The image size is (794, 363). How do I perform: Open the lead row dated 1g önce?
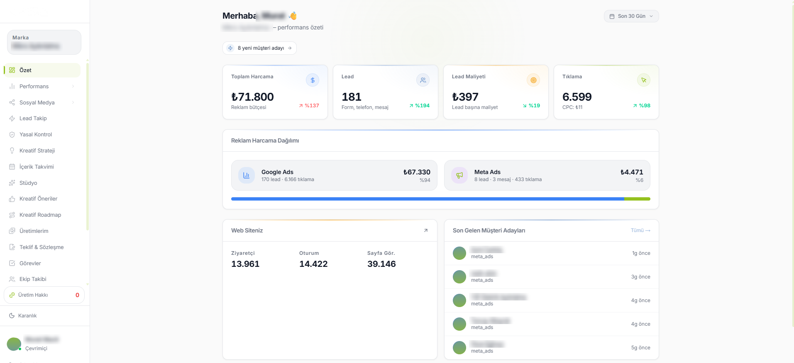pyautogui.click(x=552, y=253)
